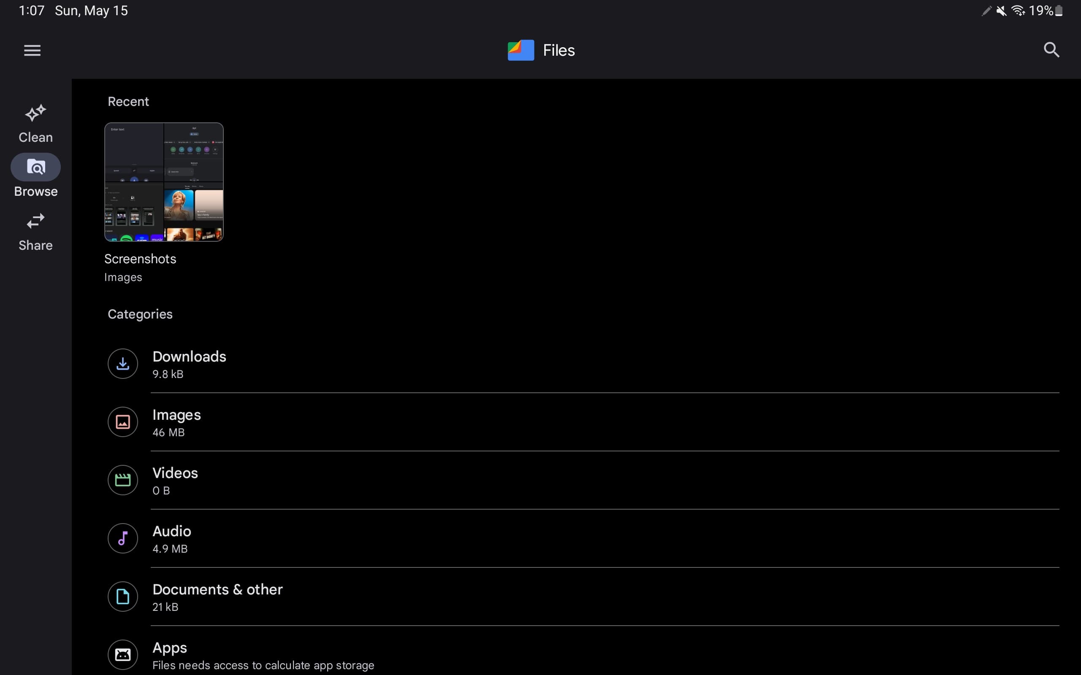This screenshot has height=675, width=1081.
Task: Expand the Recent section
Action: (x=128, y=101)
